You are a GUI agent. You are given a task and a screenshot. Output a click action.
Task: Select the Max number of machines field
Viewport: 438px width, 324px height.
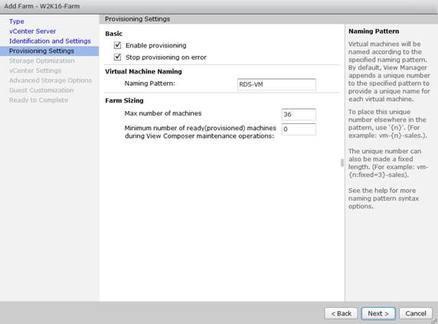click(x=299, y=114)
